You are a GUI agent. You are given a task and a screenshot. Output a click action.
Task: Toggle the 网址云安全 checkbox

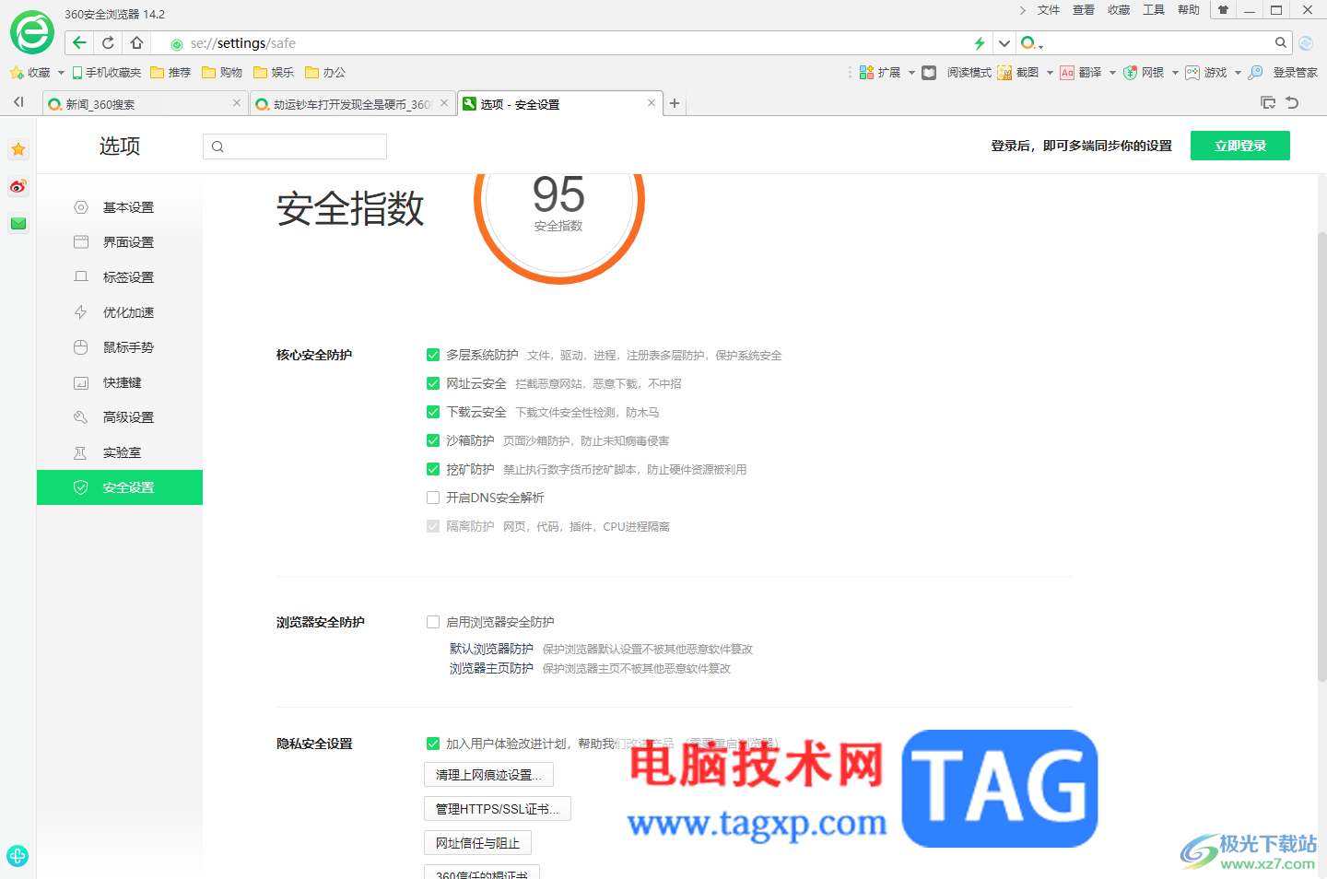pos(433,383)
